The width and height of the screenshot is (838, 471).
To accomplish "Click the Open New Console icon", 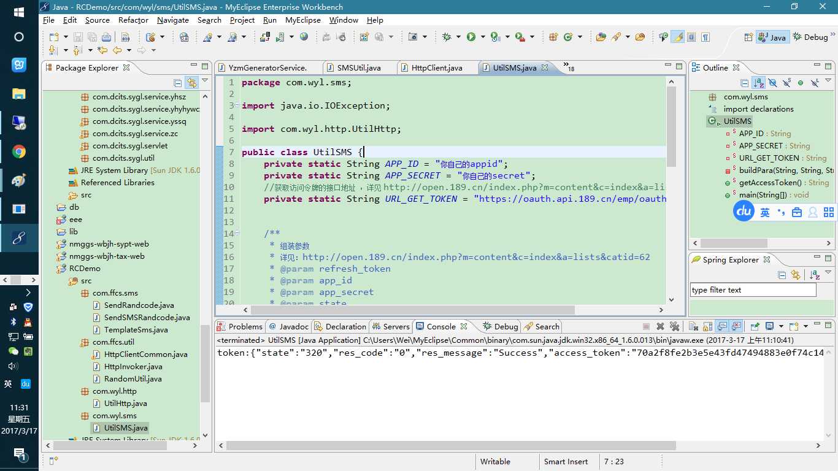I will pyautogui.click(x=793, y=327).
